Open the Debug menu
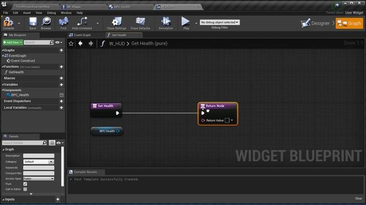Image resolution: width=366 pixels, height=205 pixels. (x=51, y=13)
